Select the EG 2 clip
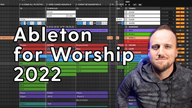 [x=92, y=71]
